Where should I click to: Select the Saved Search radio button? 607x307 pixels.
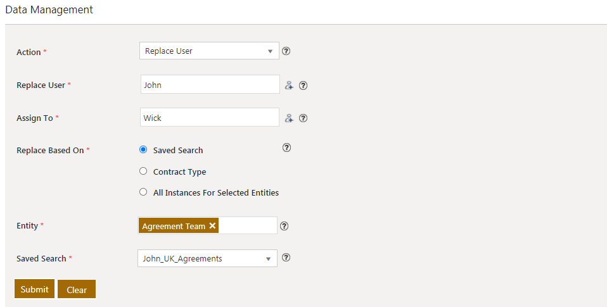coord(143,150)
